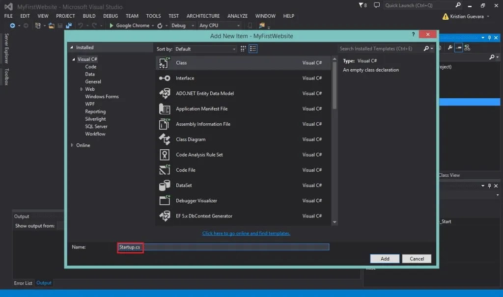Switch templates to small icons view
This screenshot has width=503, height=297.
[x=243, y=49]
